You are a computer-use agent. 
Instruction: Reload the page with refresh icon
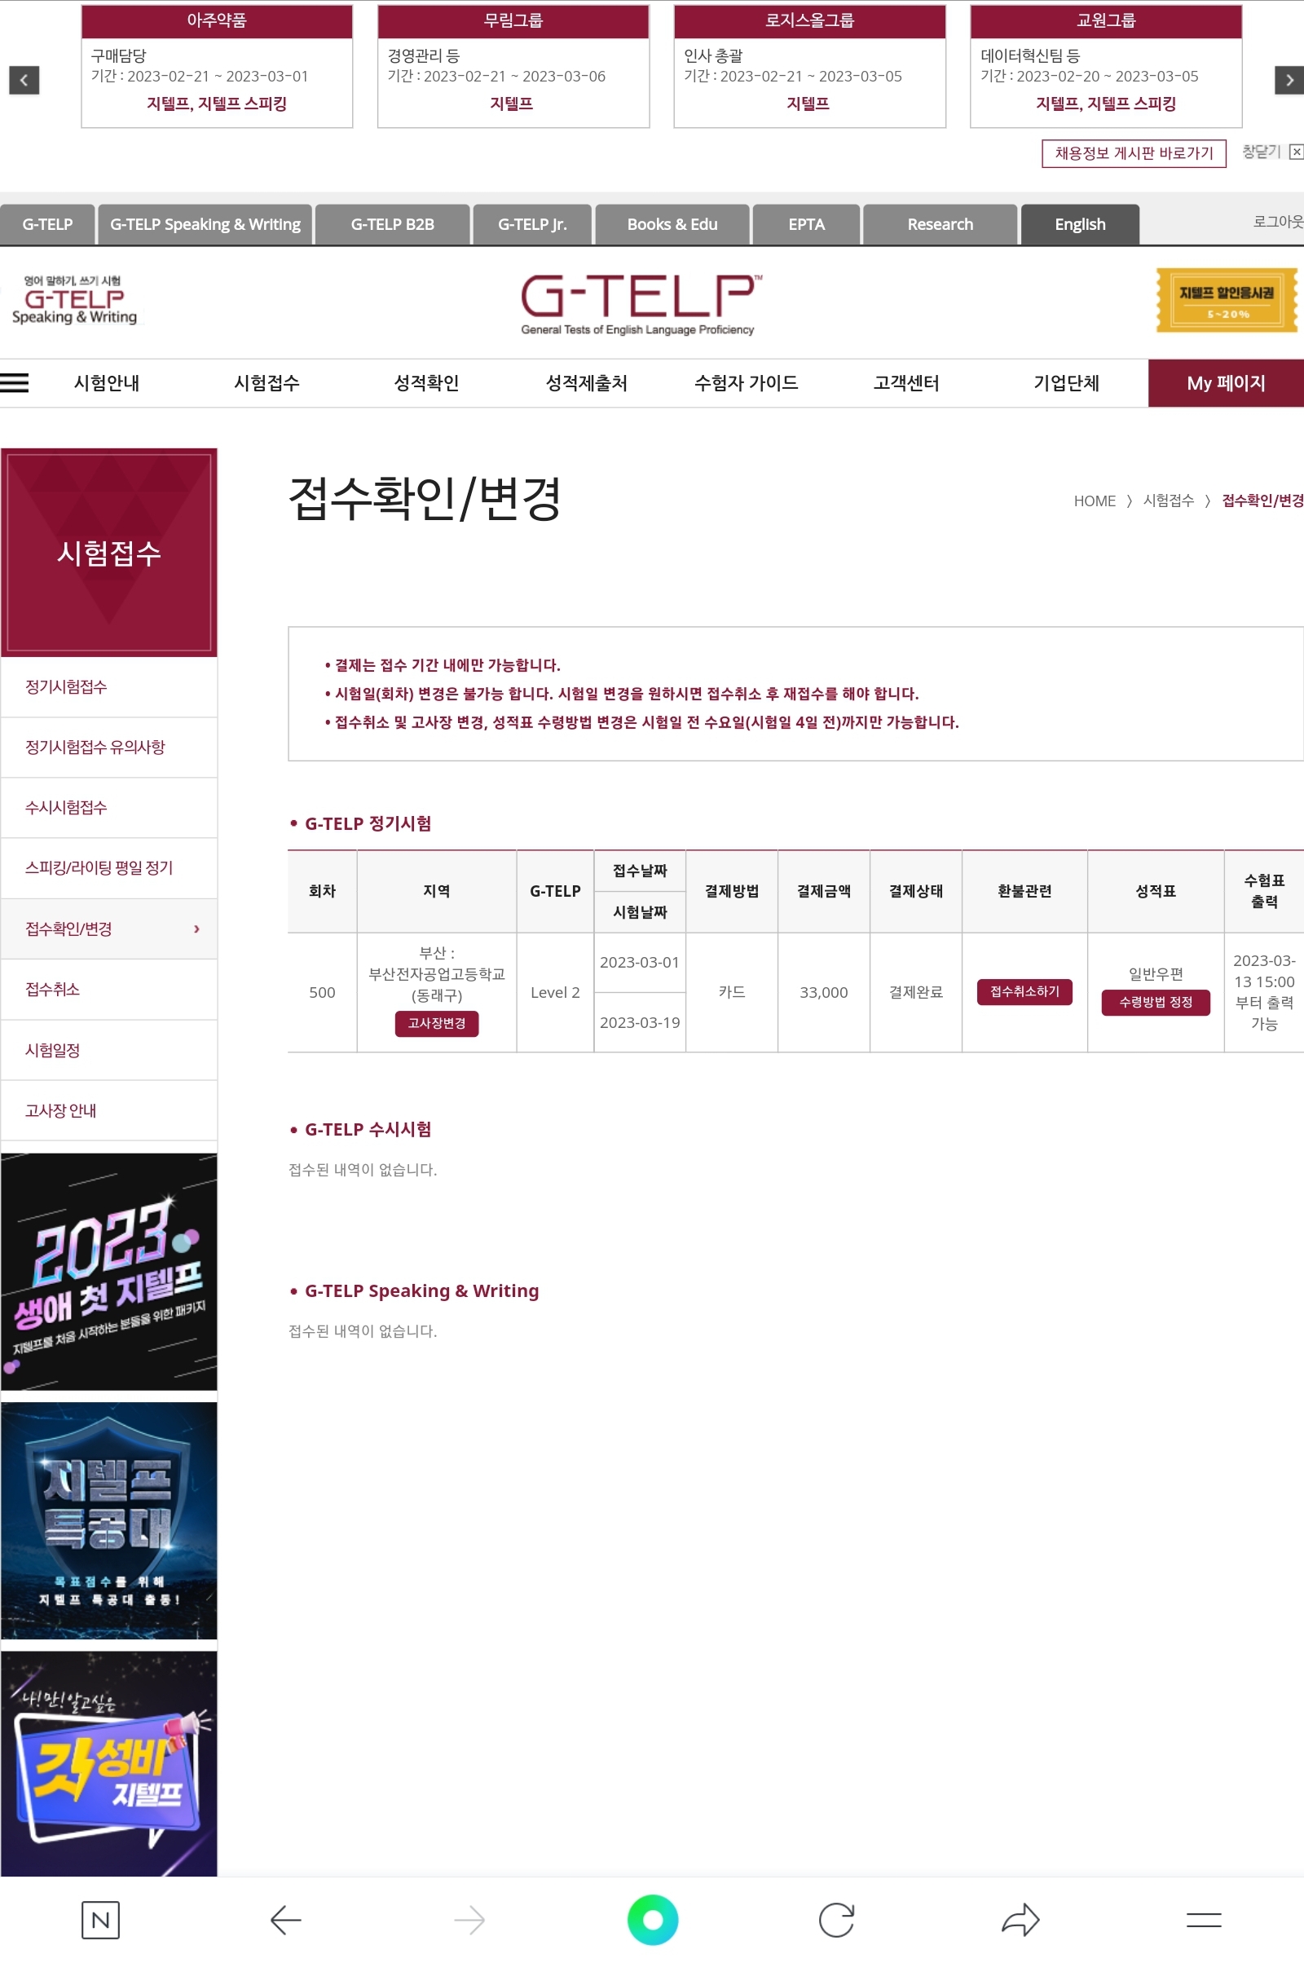[x=837, y=1920]
